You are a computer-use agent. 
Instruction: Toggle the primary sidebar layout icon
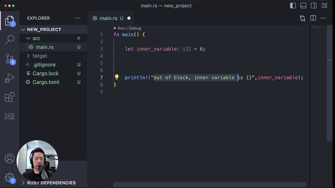(293, 6)
